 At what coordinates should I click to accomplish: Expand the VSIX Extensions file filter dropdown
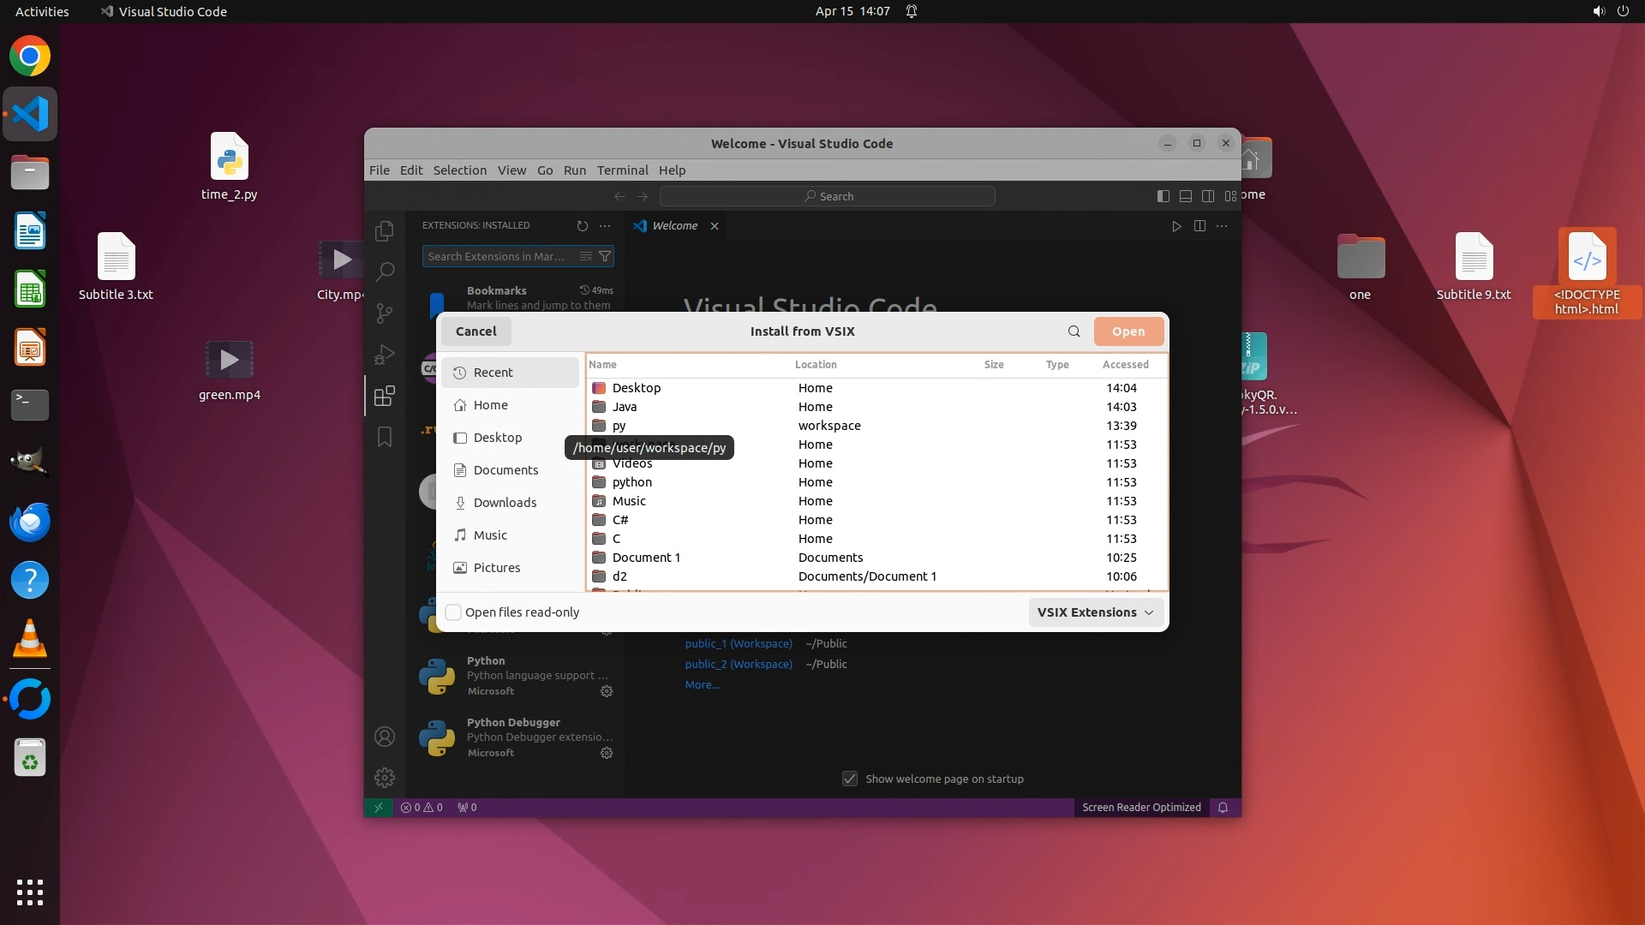1095,612
